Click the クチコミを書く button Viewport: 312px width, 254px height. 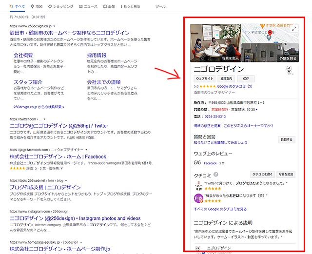tap(262, 175)
